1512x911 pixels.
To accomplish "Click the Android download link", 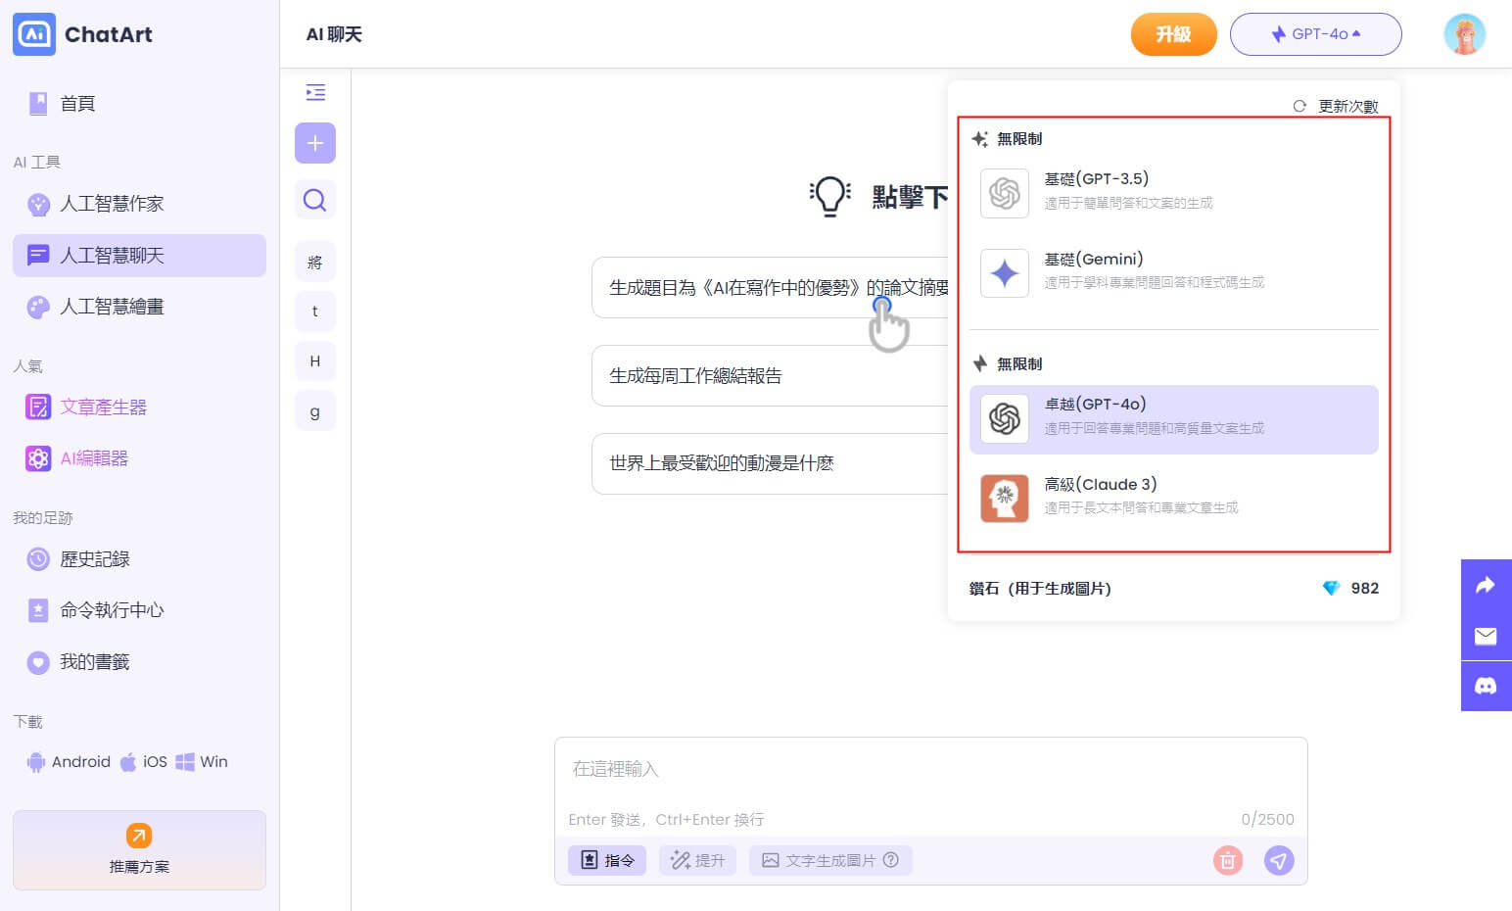I will coord(69,762).
